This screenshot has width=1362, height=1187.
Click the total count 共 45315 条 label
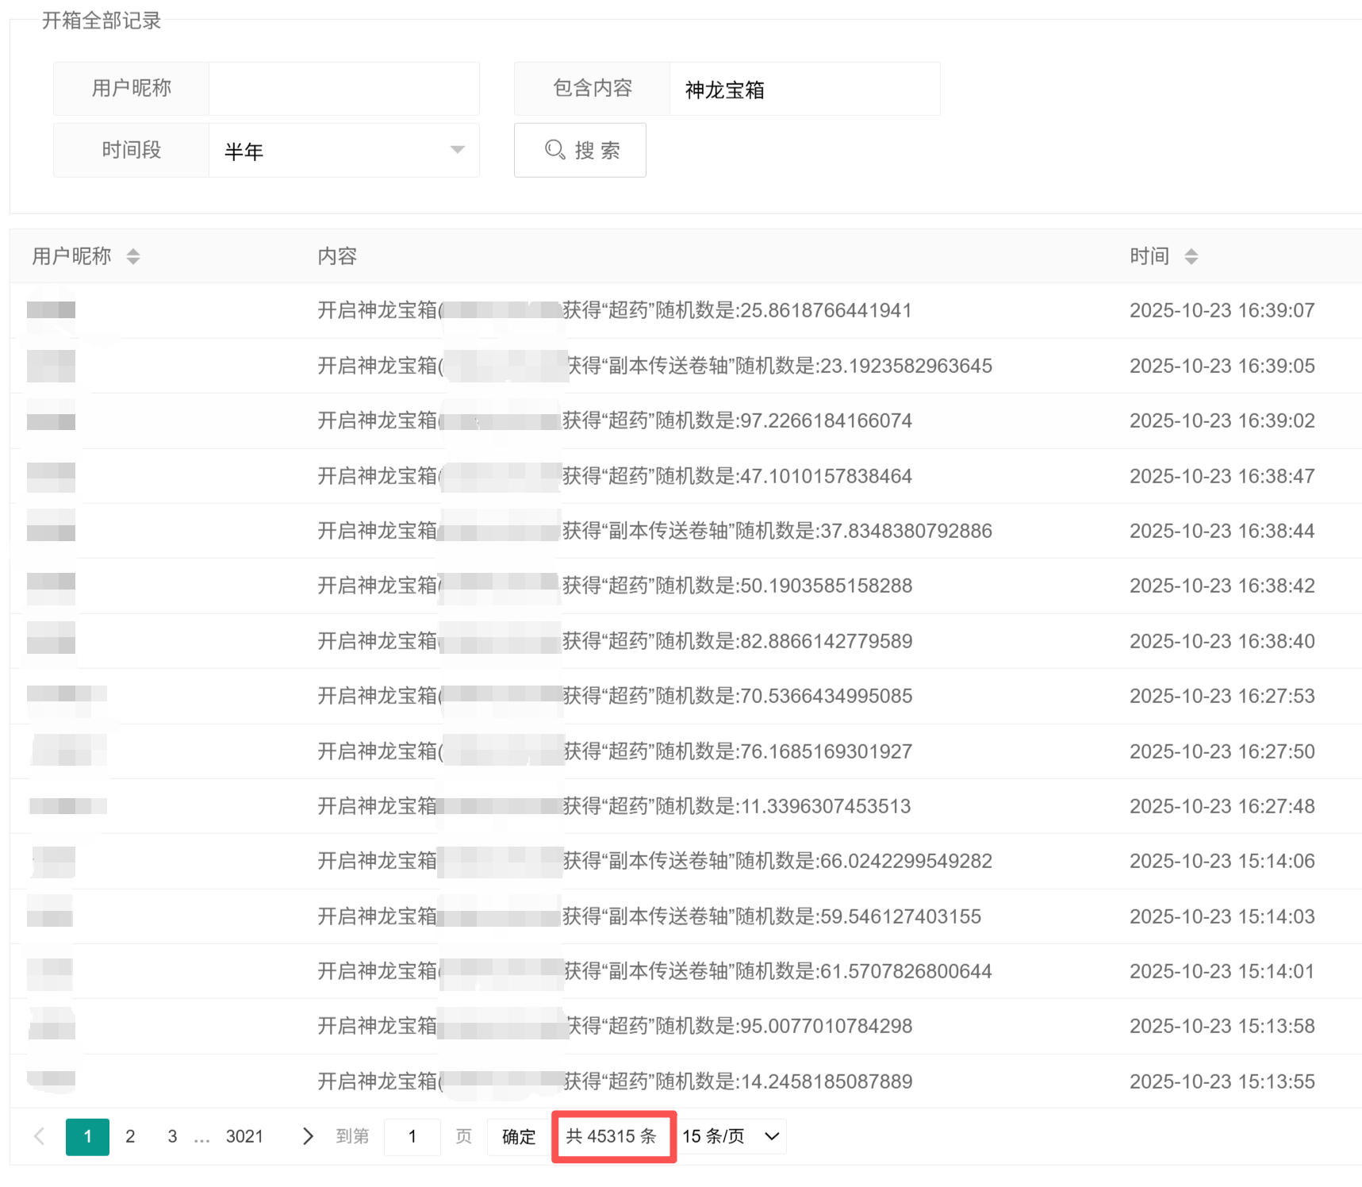click(612, 1136)
